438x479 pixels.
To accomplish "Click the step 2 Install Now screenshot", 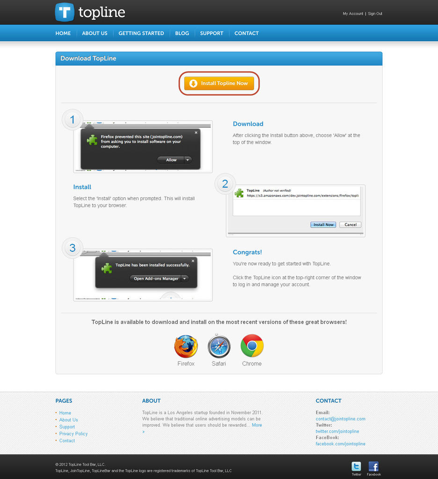I will click(296, 211).
